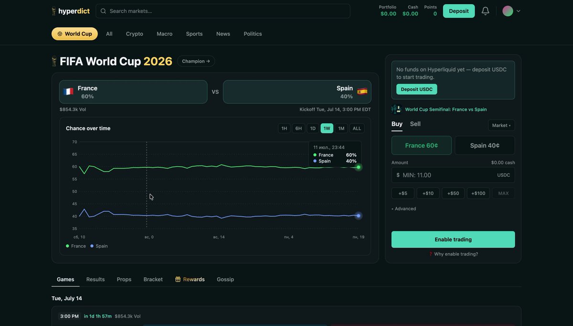Click blue Spain endpoint dot on chart

358,216
